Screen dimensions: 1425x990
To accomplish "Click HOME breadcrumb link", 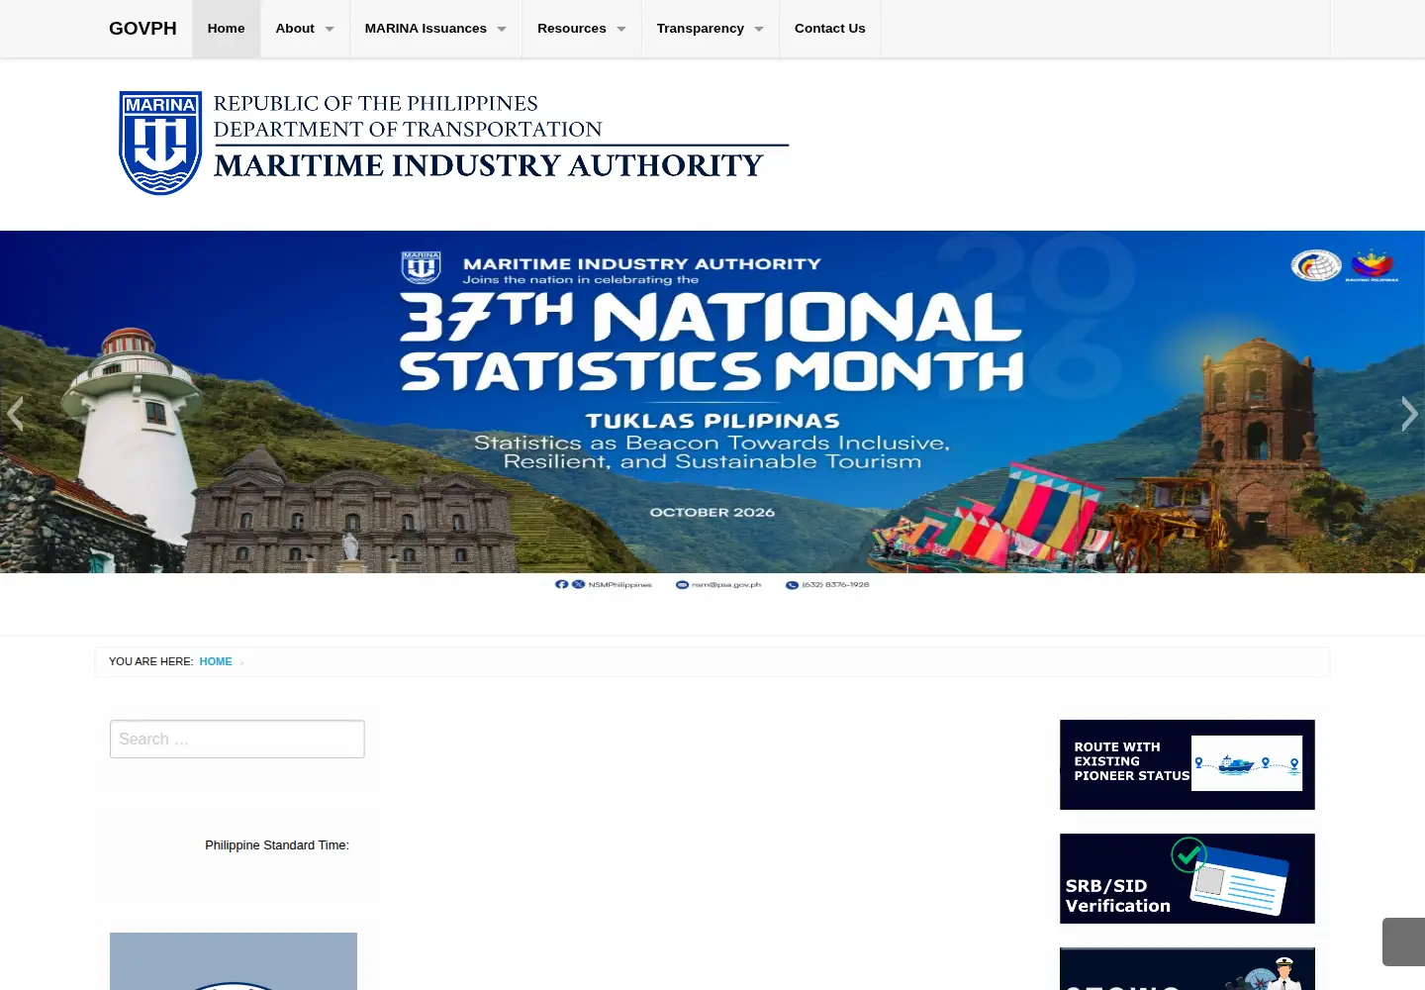I will [216, 661].
